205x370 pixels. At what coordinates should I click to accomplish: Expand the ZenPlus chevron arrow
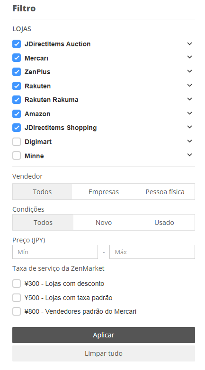[189, 71]
